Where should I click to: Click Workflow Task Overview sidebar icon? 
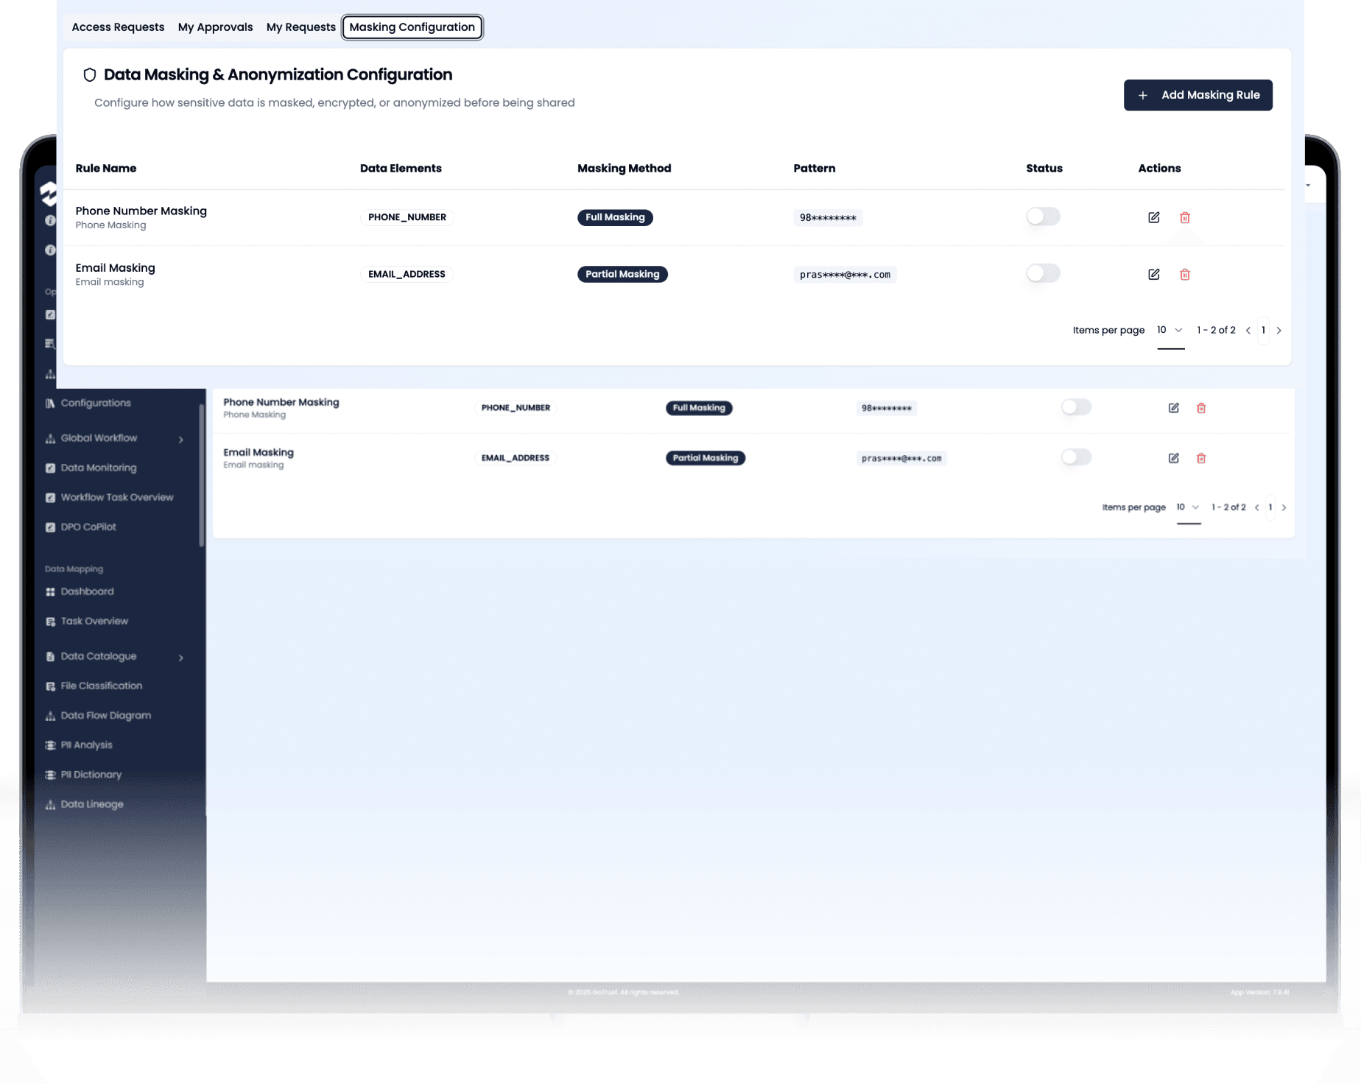50,497
